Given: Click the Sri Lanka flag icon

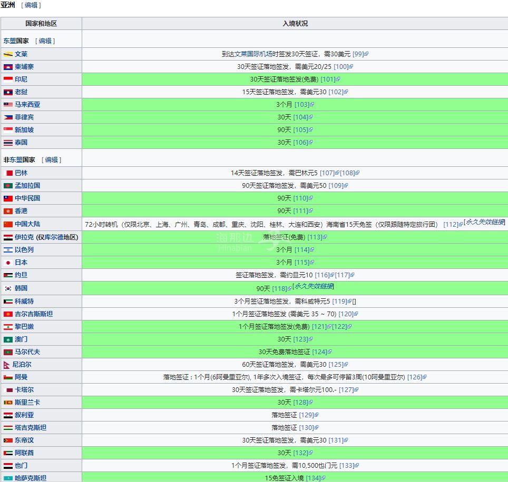Looking at the screenshot, I should [8, 403].
